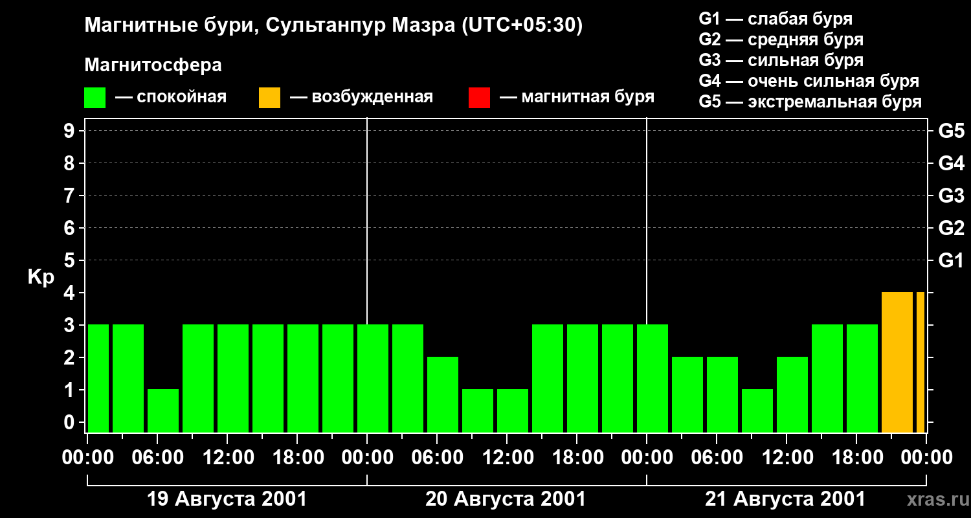Click the red 'магнитная буря' legend swatch

point(479,98)
